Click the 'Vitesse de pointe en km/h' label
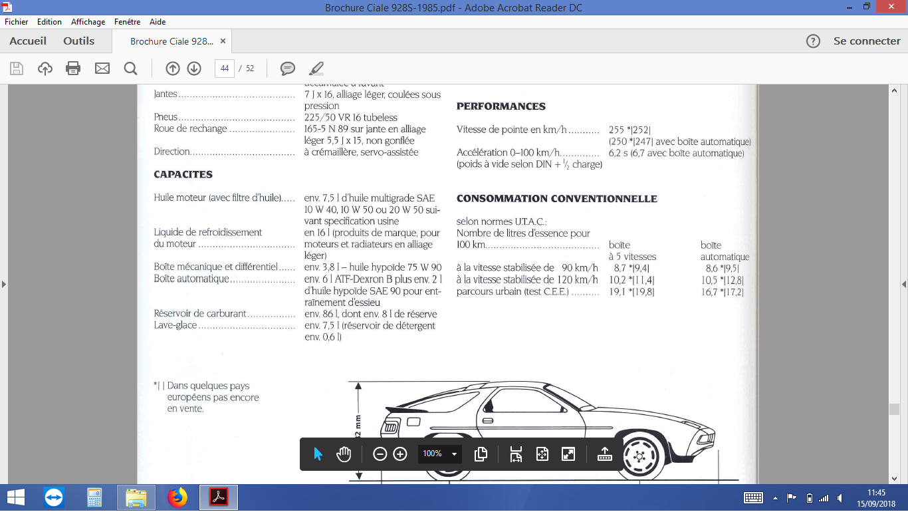908x530 pixels. 512,130
